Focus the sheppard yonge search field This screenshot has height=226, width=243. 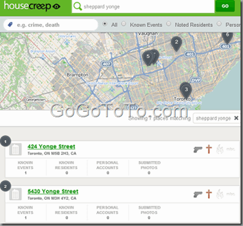point(143,7)
